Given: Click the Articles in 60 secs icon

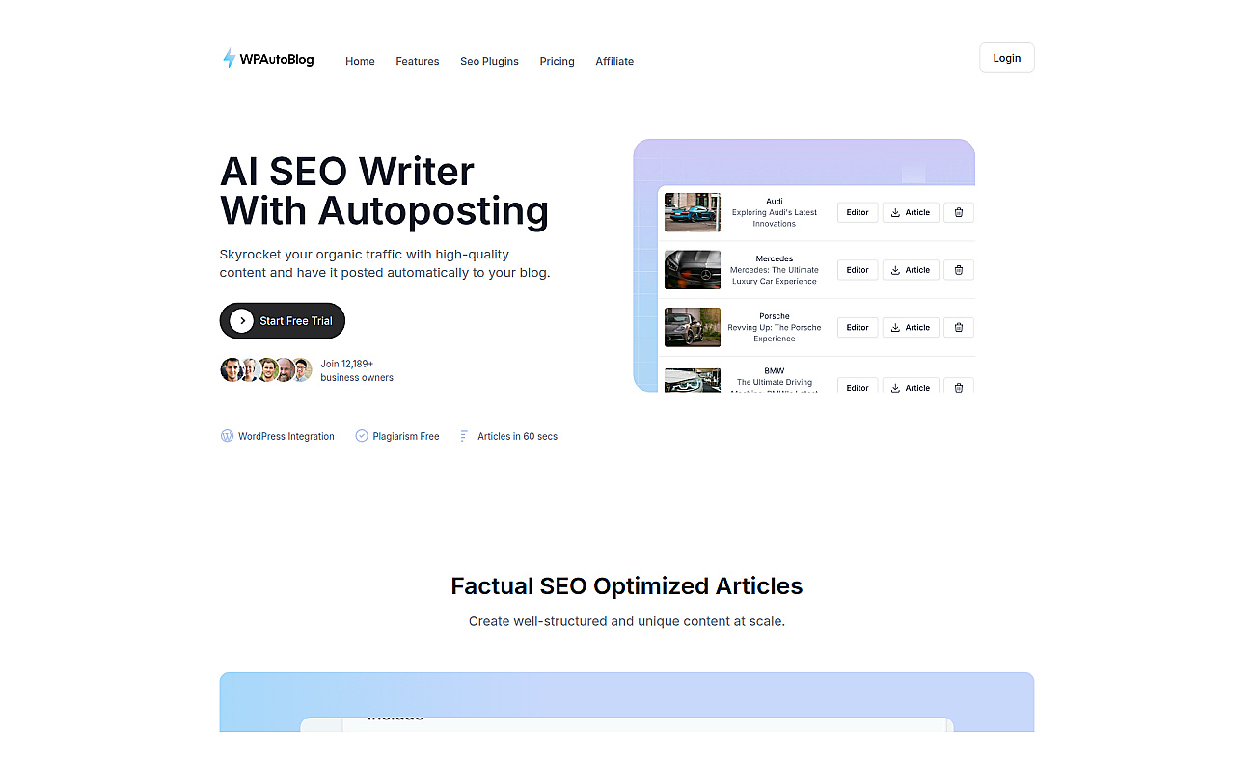Looking at the screenshot, I should 464,436.
